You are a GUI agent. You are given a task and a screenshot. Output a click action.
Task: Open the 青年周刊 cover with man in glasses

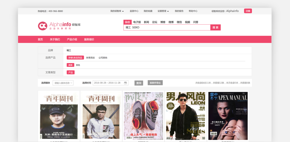tap(101, 116)
